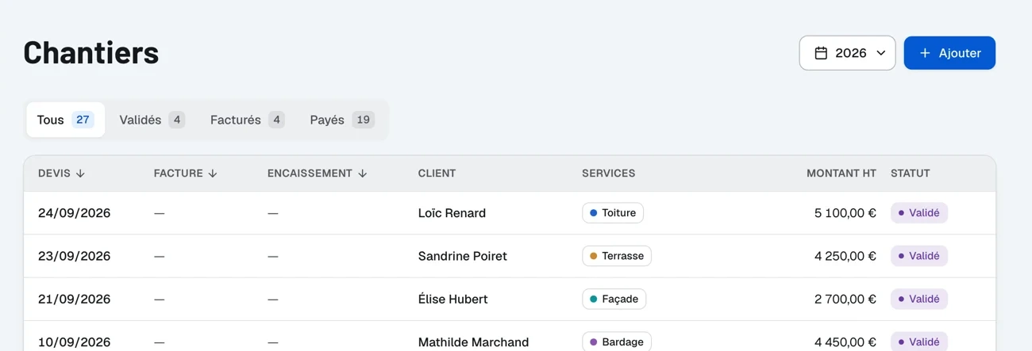1032x351 pixels.
Task: Click the amount 5 100,00 €
Action: point(845,213)
